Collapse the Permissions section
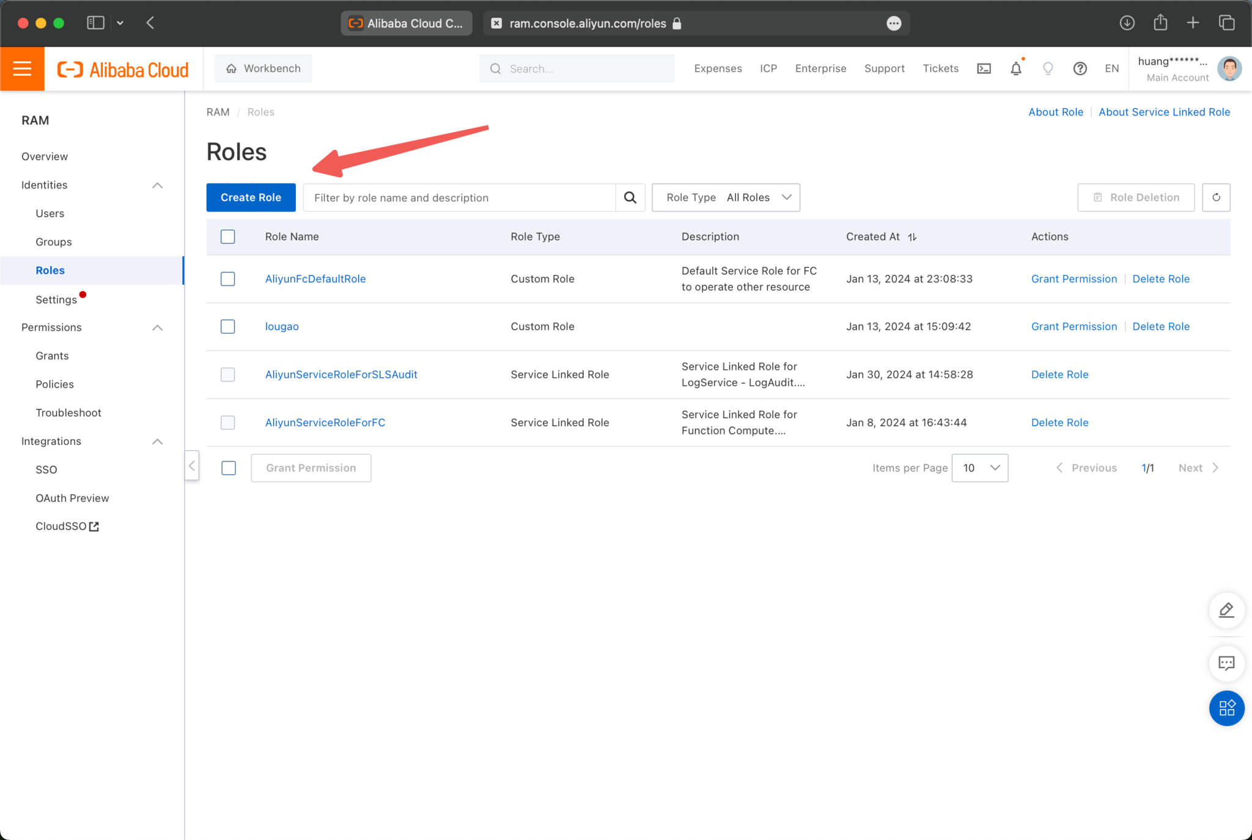The width and height of the screenshot is (1252, 840). (x=157, y=328)
